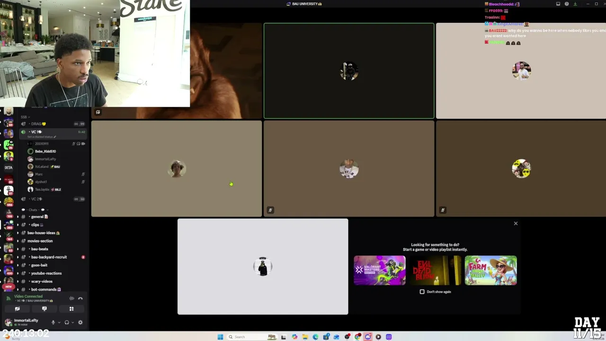Open Microsoft Edge from taskbar
Image resolution: width=606 pixels, height=341 pixels.
pyautogui.click(x=315, y=337)
